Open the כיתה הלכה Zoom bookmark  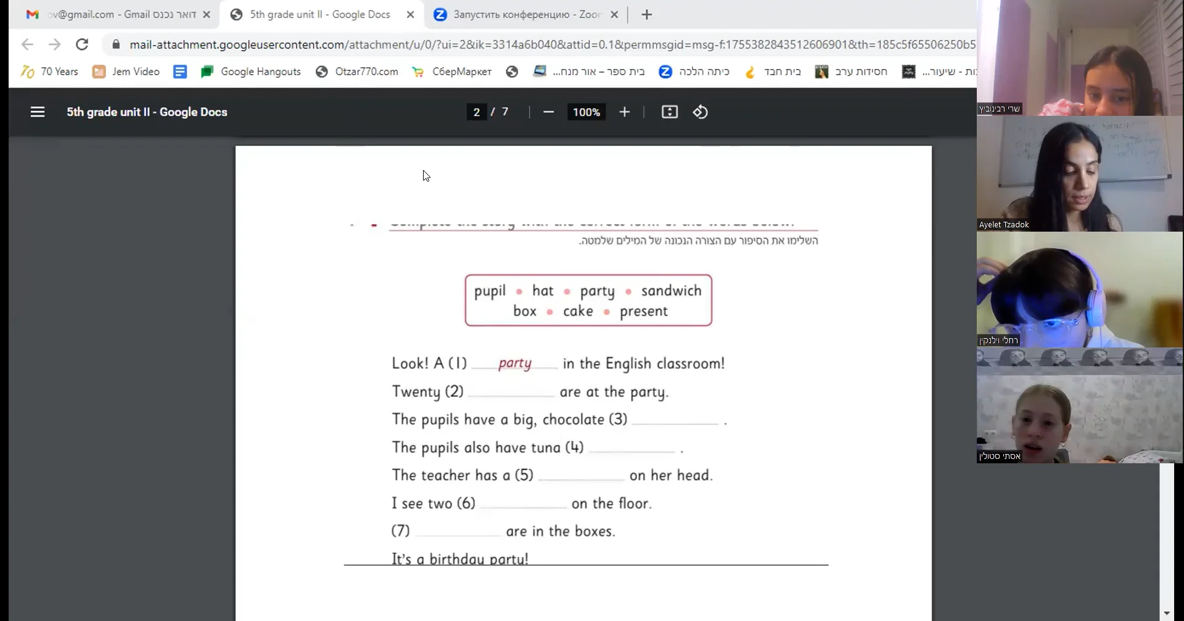pos(694,71)
